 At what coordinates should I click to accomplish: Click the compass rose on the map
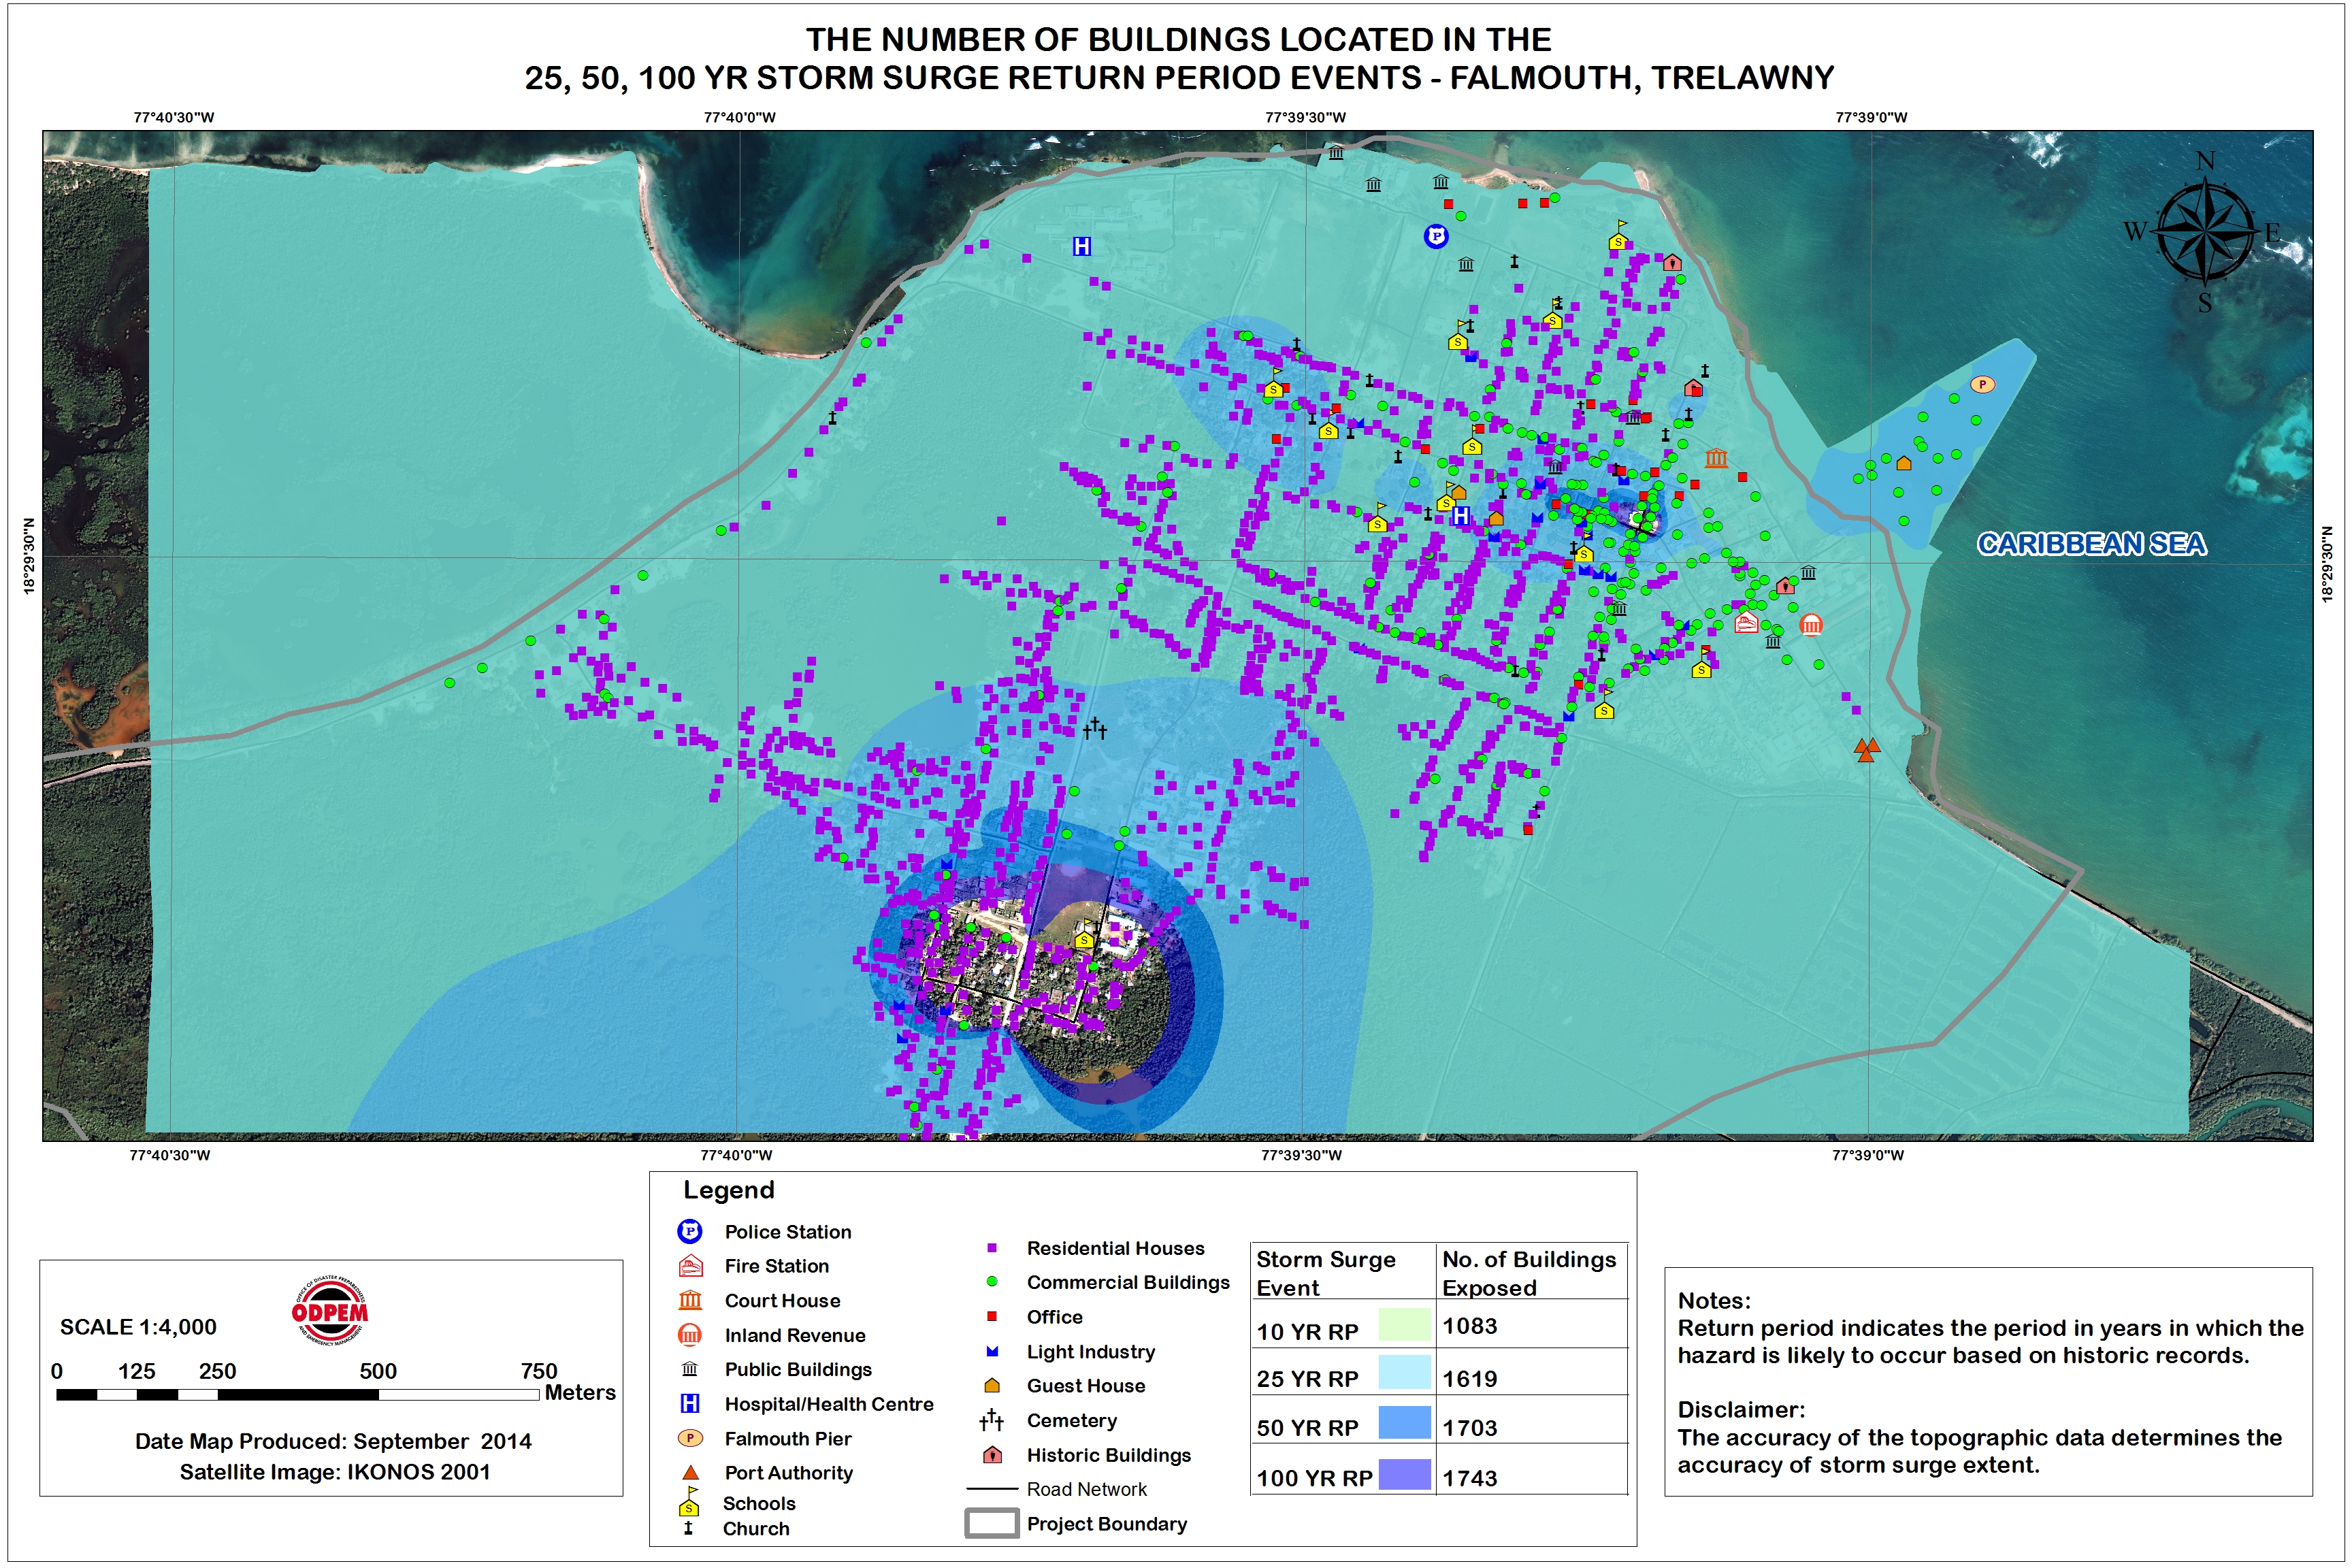tap(2204, 231)
